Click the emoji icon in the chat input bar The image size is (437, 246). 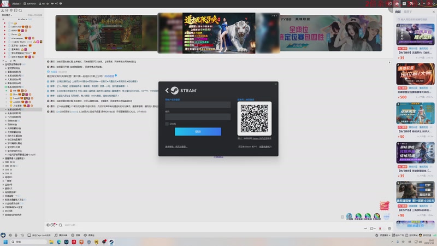pyautogui.click(x=48, y=225)
